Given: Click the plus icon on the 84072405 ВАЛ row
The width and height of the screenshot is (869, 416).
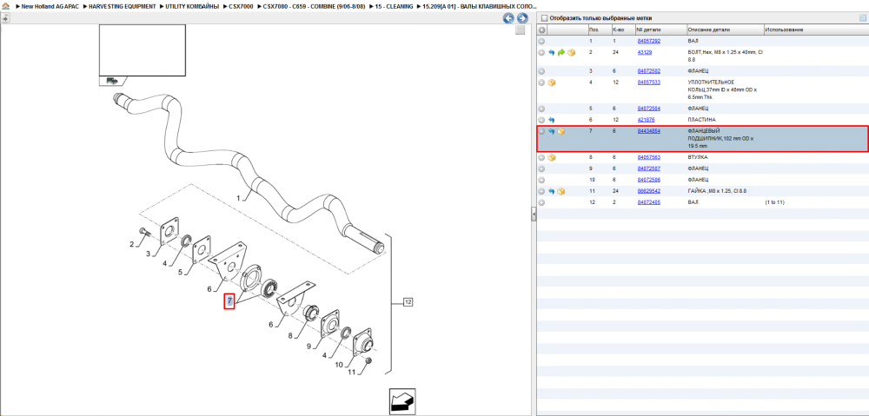Looking at the screenshot, I should tap(542, 202).
